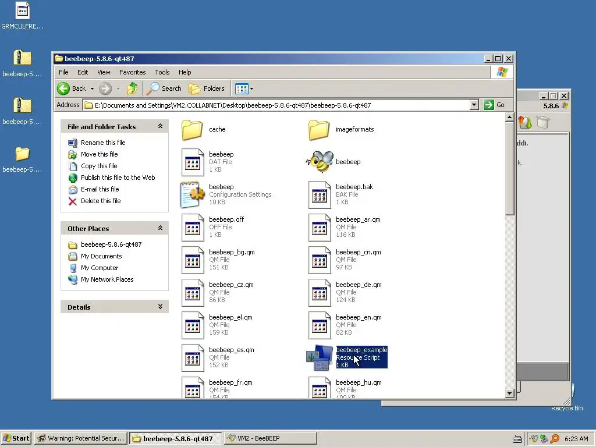
Task: Switch to Warning: Potential Security taskbar item
Action: click(x=81, y=438)
